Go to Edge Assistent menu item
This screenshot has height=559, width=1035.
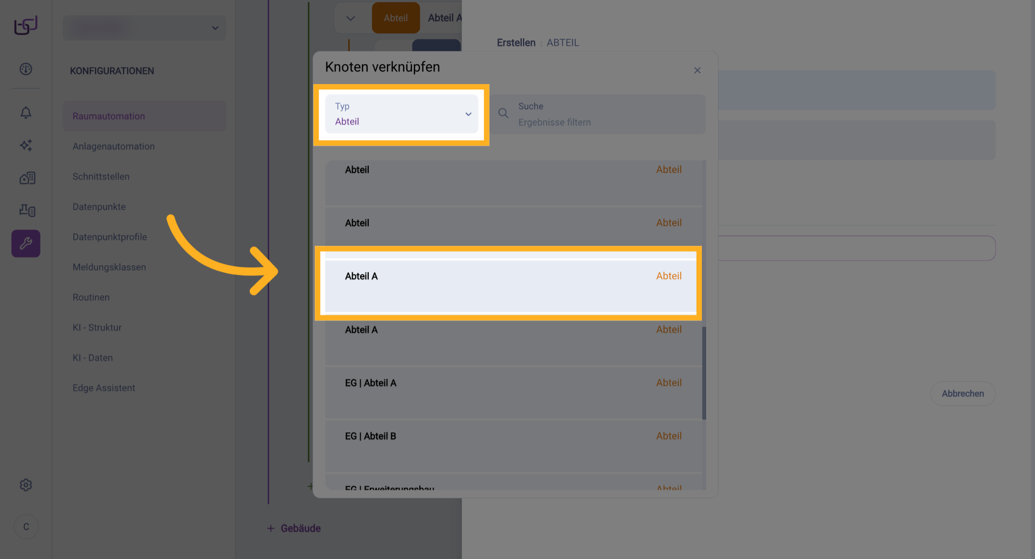click(103, 388)
